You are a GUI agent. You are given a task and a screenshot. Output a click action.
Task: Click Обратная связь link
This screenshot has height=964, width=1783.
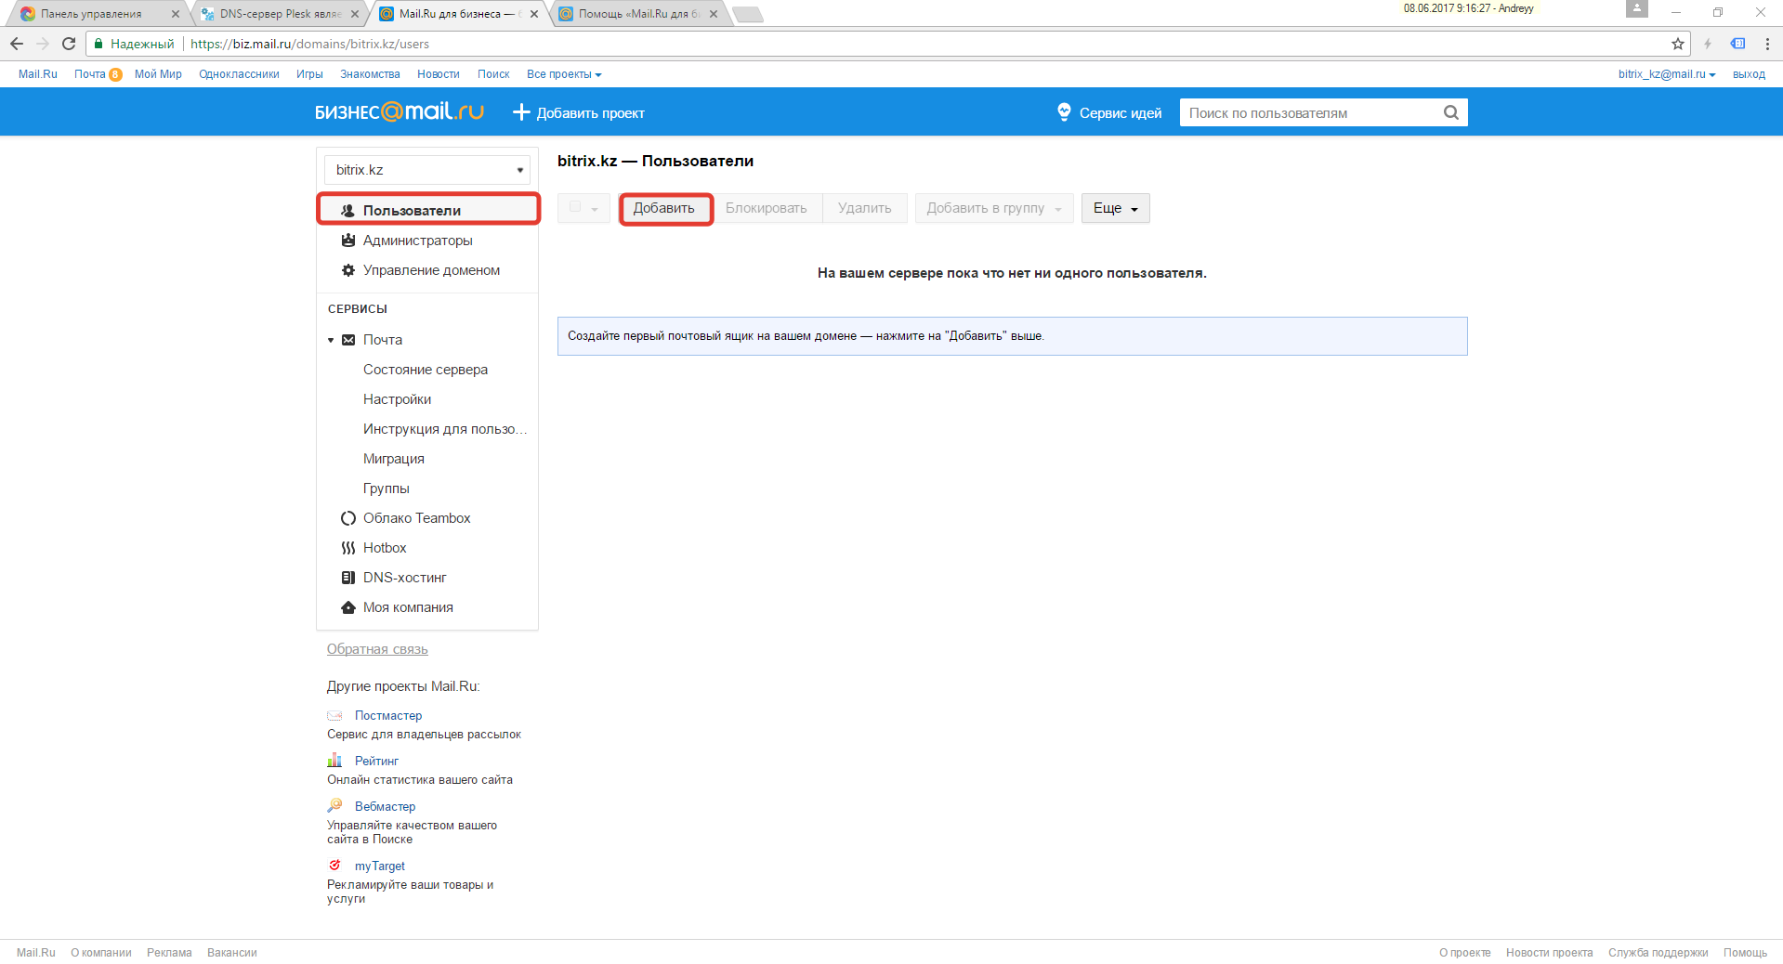pyautogui.click(x=377, y=649)
